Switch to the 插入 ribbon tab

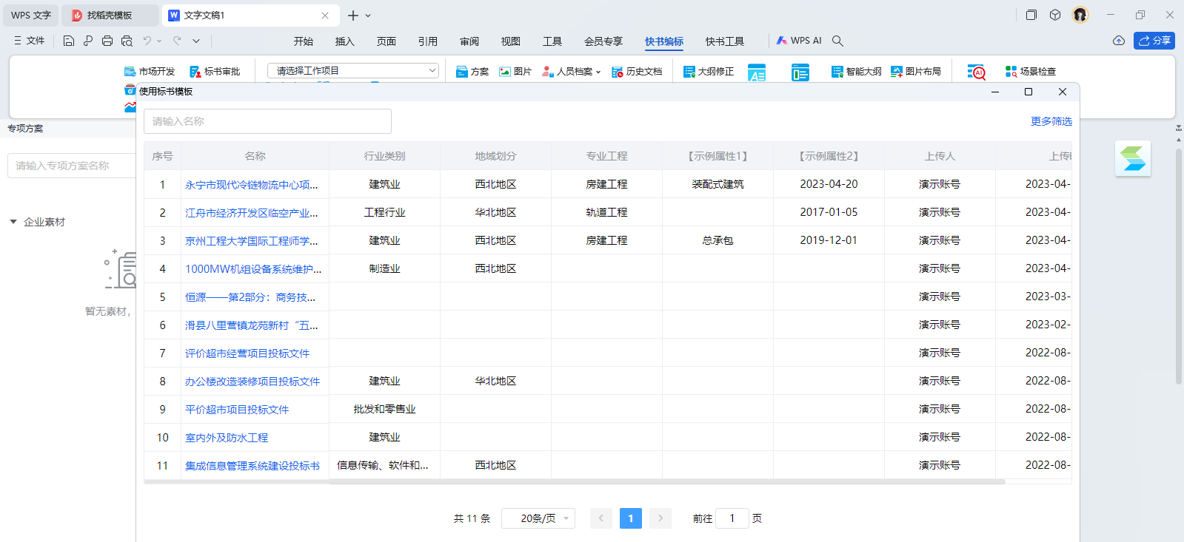[x=344, y=41]
